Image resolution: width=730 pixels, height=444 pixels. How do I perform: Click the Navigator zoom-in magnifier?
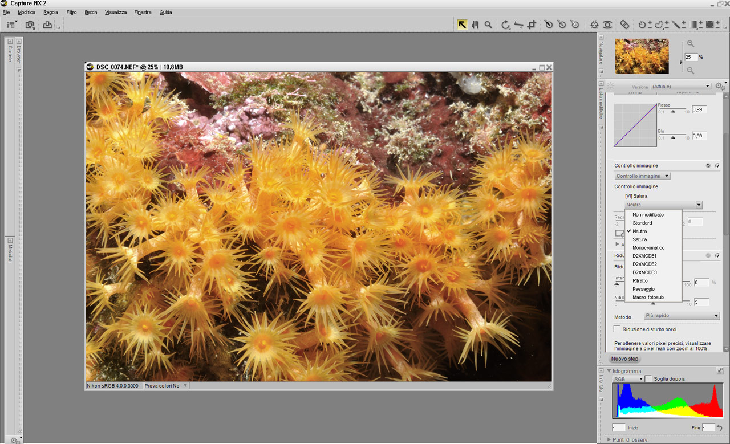click(x=691, y=44)
